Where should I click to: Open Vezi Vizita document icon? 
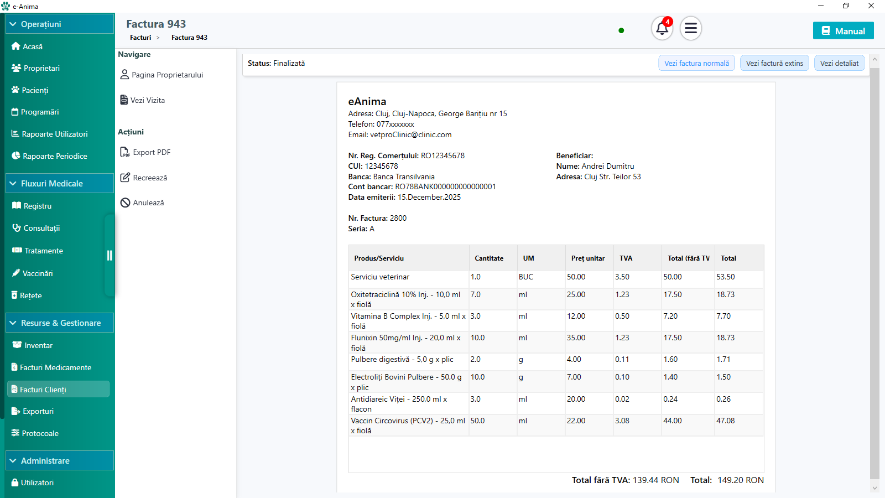coord(124,100)
